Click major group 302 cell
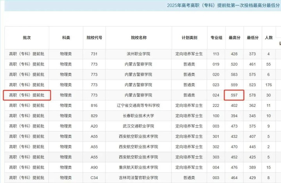Screen dimensions: 281x183 click(x=216, y=147)
